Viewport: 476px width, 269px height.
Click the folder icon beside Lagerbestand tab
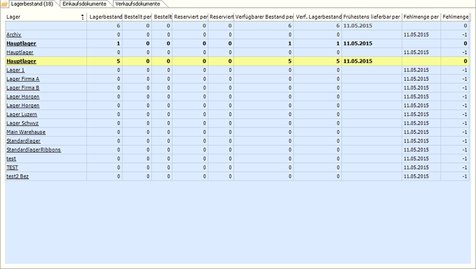pyautogui.click(x=4, y=4)
